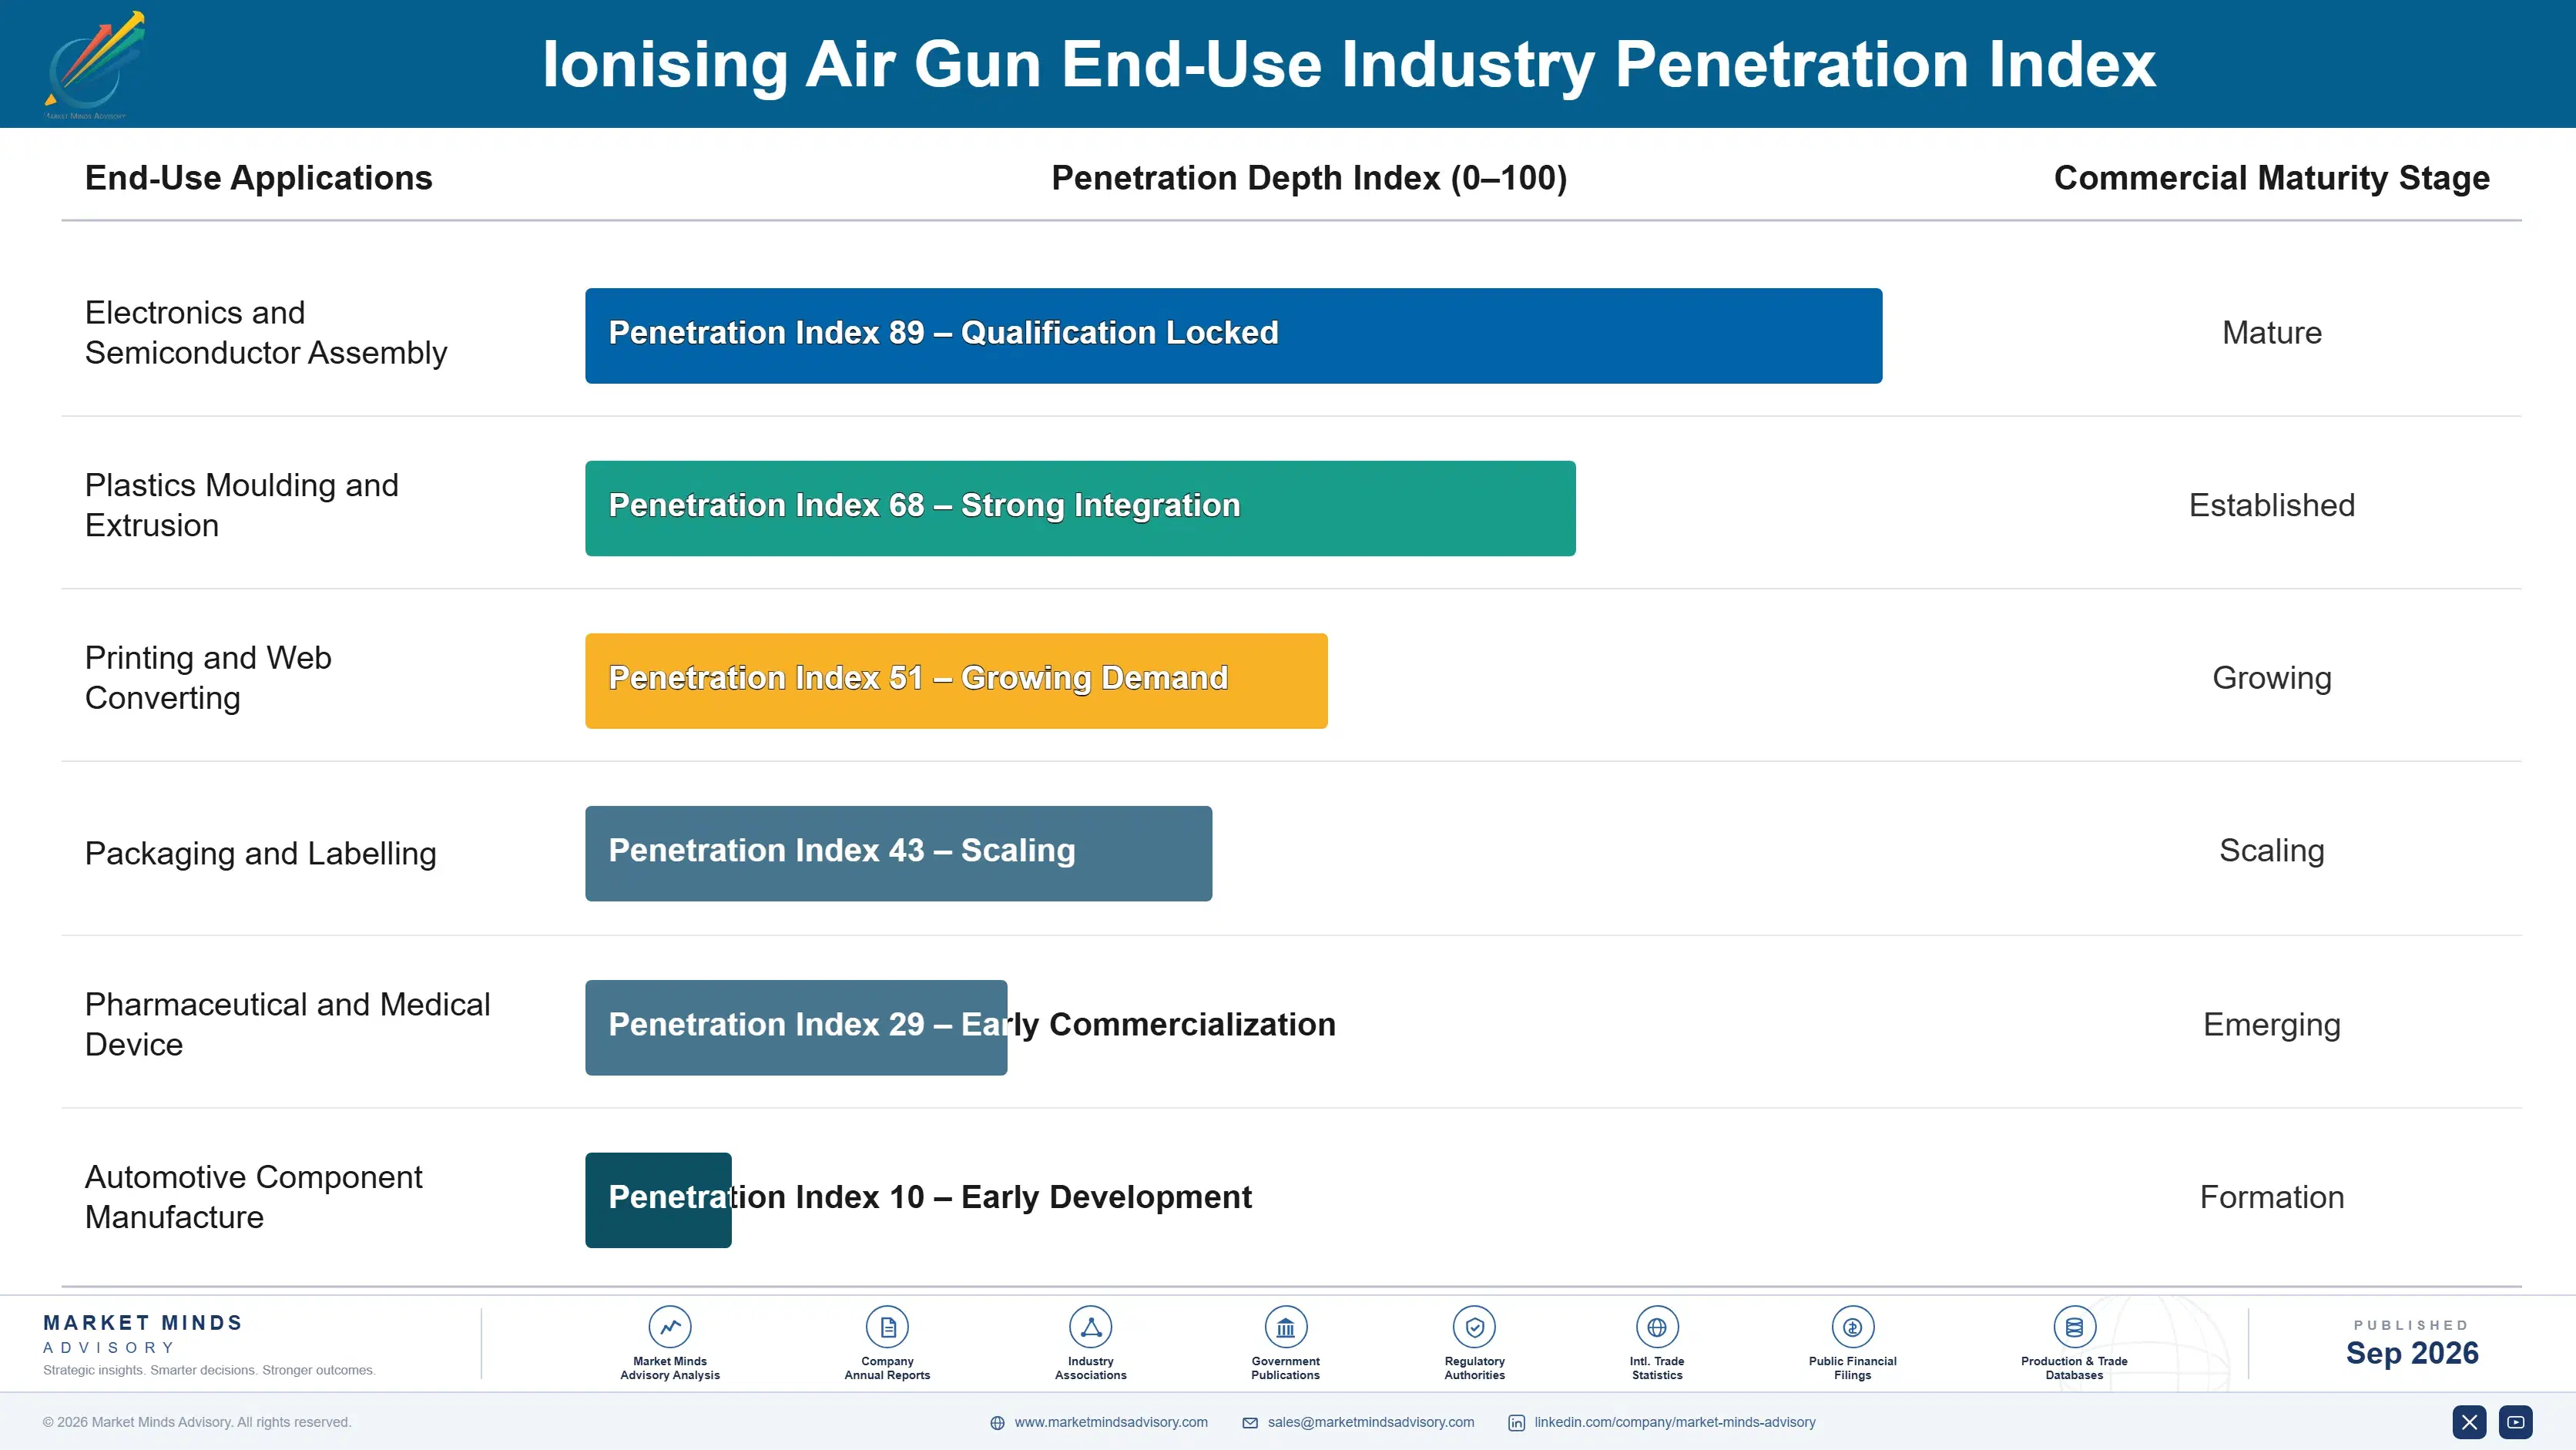Click the Market Minds Advisory logo in header
Screen dimensions: 2576x1450
94,65
